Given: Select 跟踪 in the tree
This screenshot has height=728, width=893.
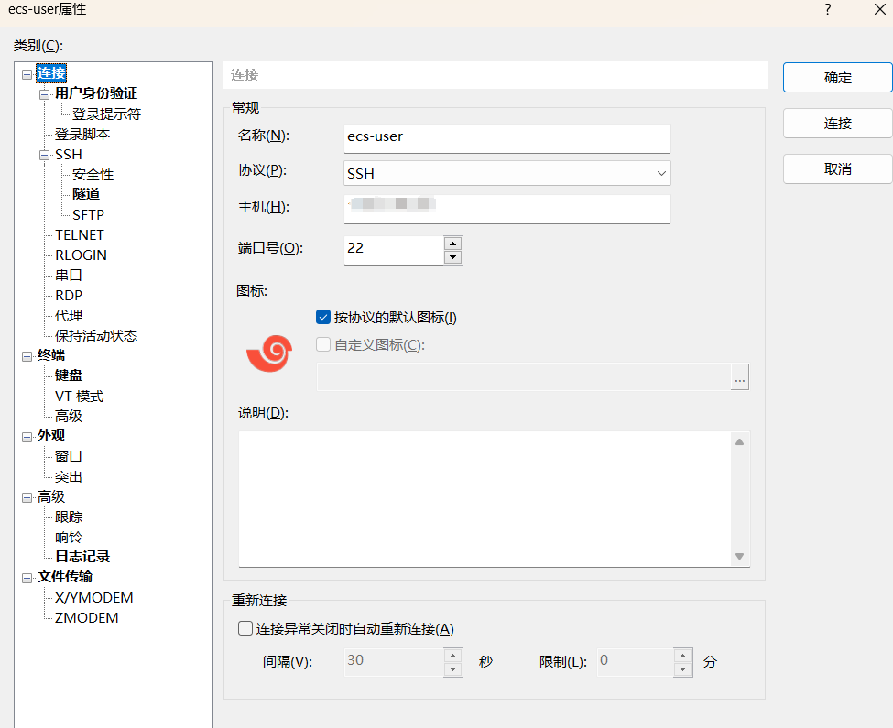Looking at the screenshot, I should [69, 516].
